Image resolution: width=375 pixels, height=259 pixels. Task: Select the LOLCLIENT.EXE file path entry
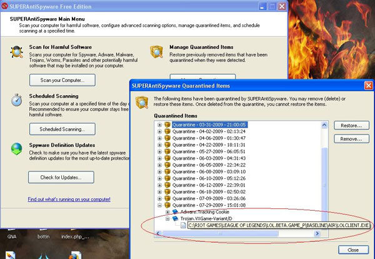[279, 225]
